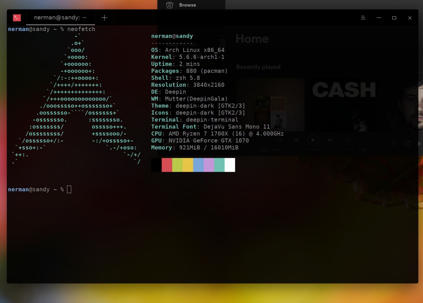Click the green color block in neofetch palette
This screenshot has width=423, height=303.
coord(177,165)
